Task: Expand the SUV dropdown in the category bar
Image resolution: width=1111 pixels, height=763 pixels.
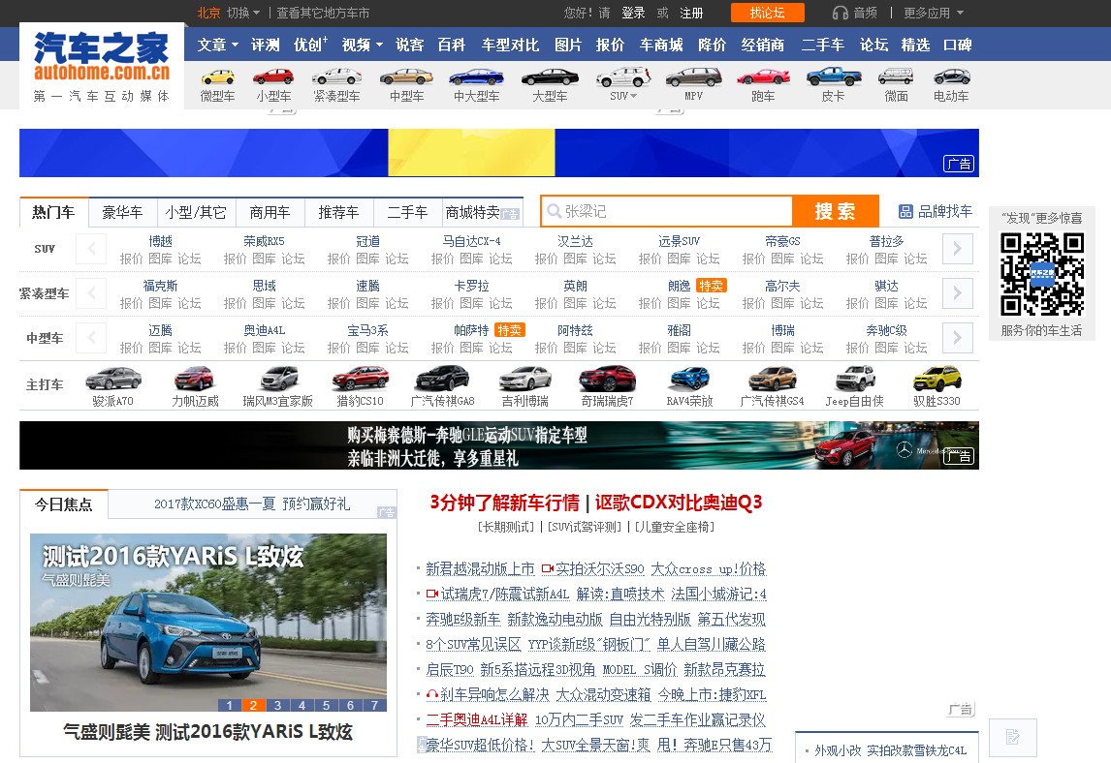Action: 625,94
